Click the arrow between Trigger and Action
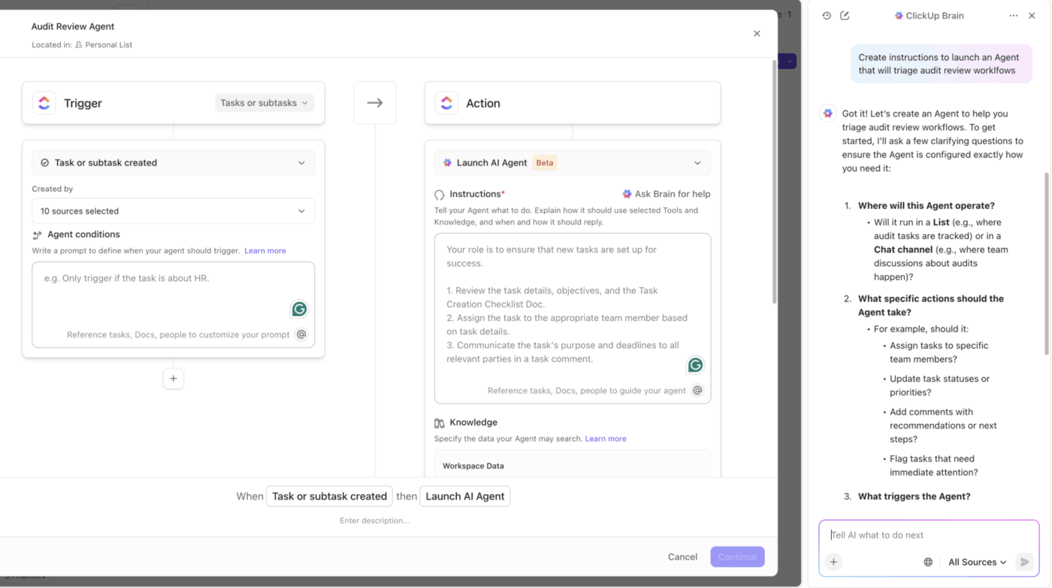The image size is (1052, 588). [375, 103]
